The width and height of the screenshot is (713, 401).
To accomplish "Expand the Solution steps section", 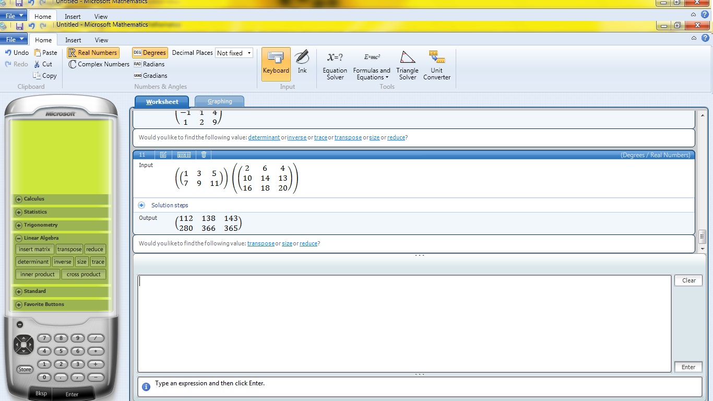I will (141, 205).
